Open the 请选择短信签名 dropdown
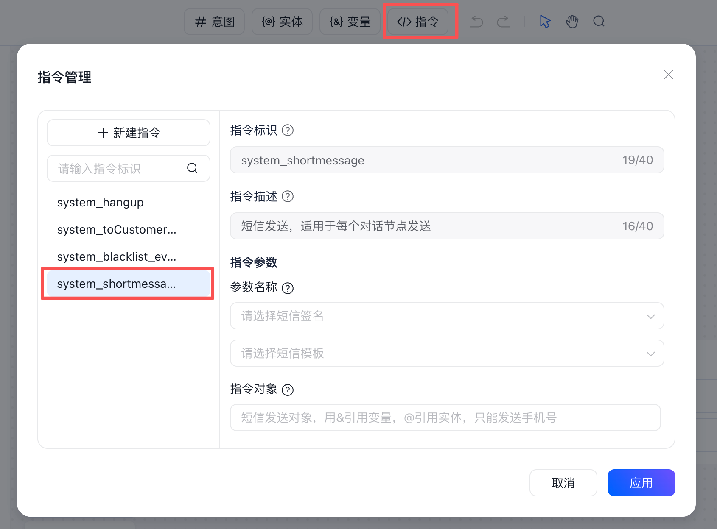 [x=447, y=316]
